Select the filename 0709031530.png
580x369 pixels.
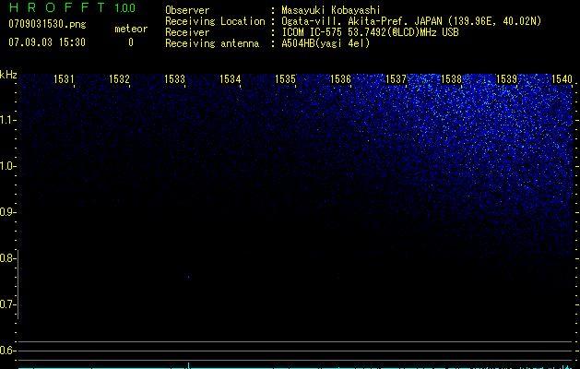point(47,25)
